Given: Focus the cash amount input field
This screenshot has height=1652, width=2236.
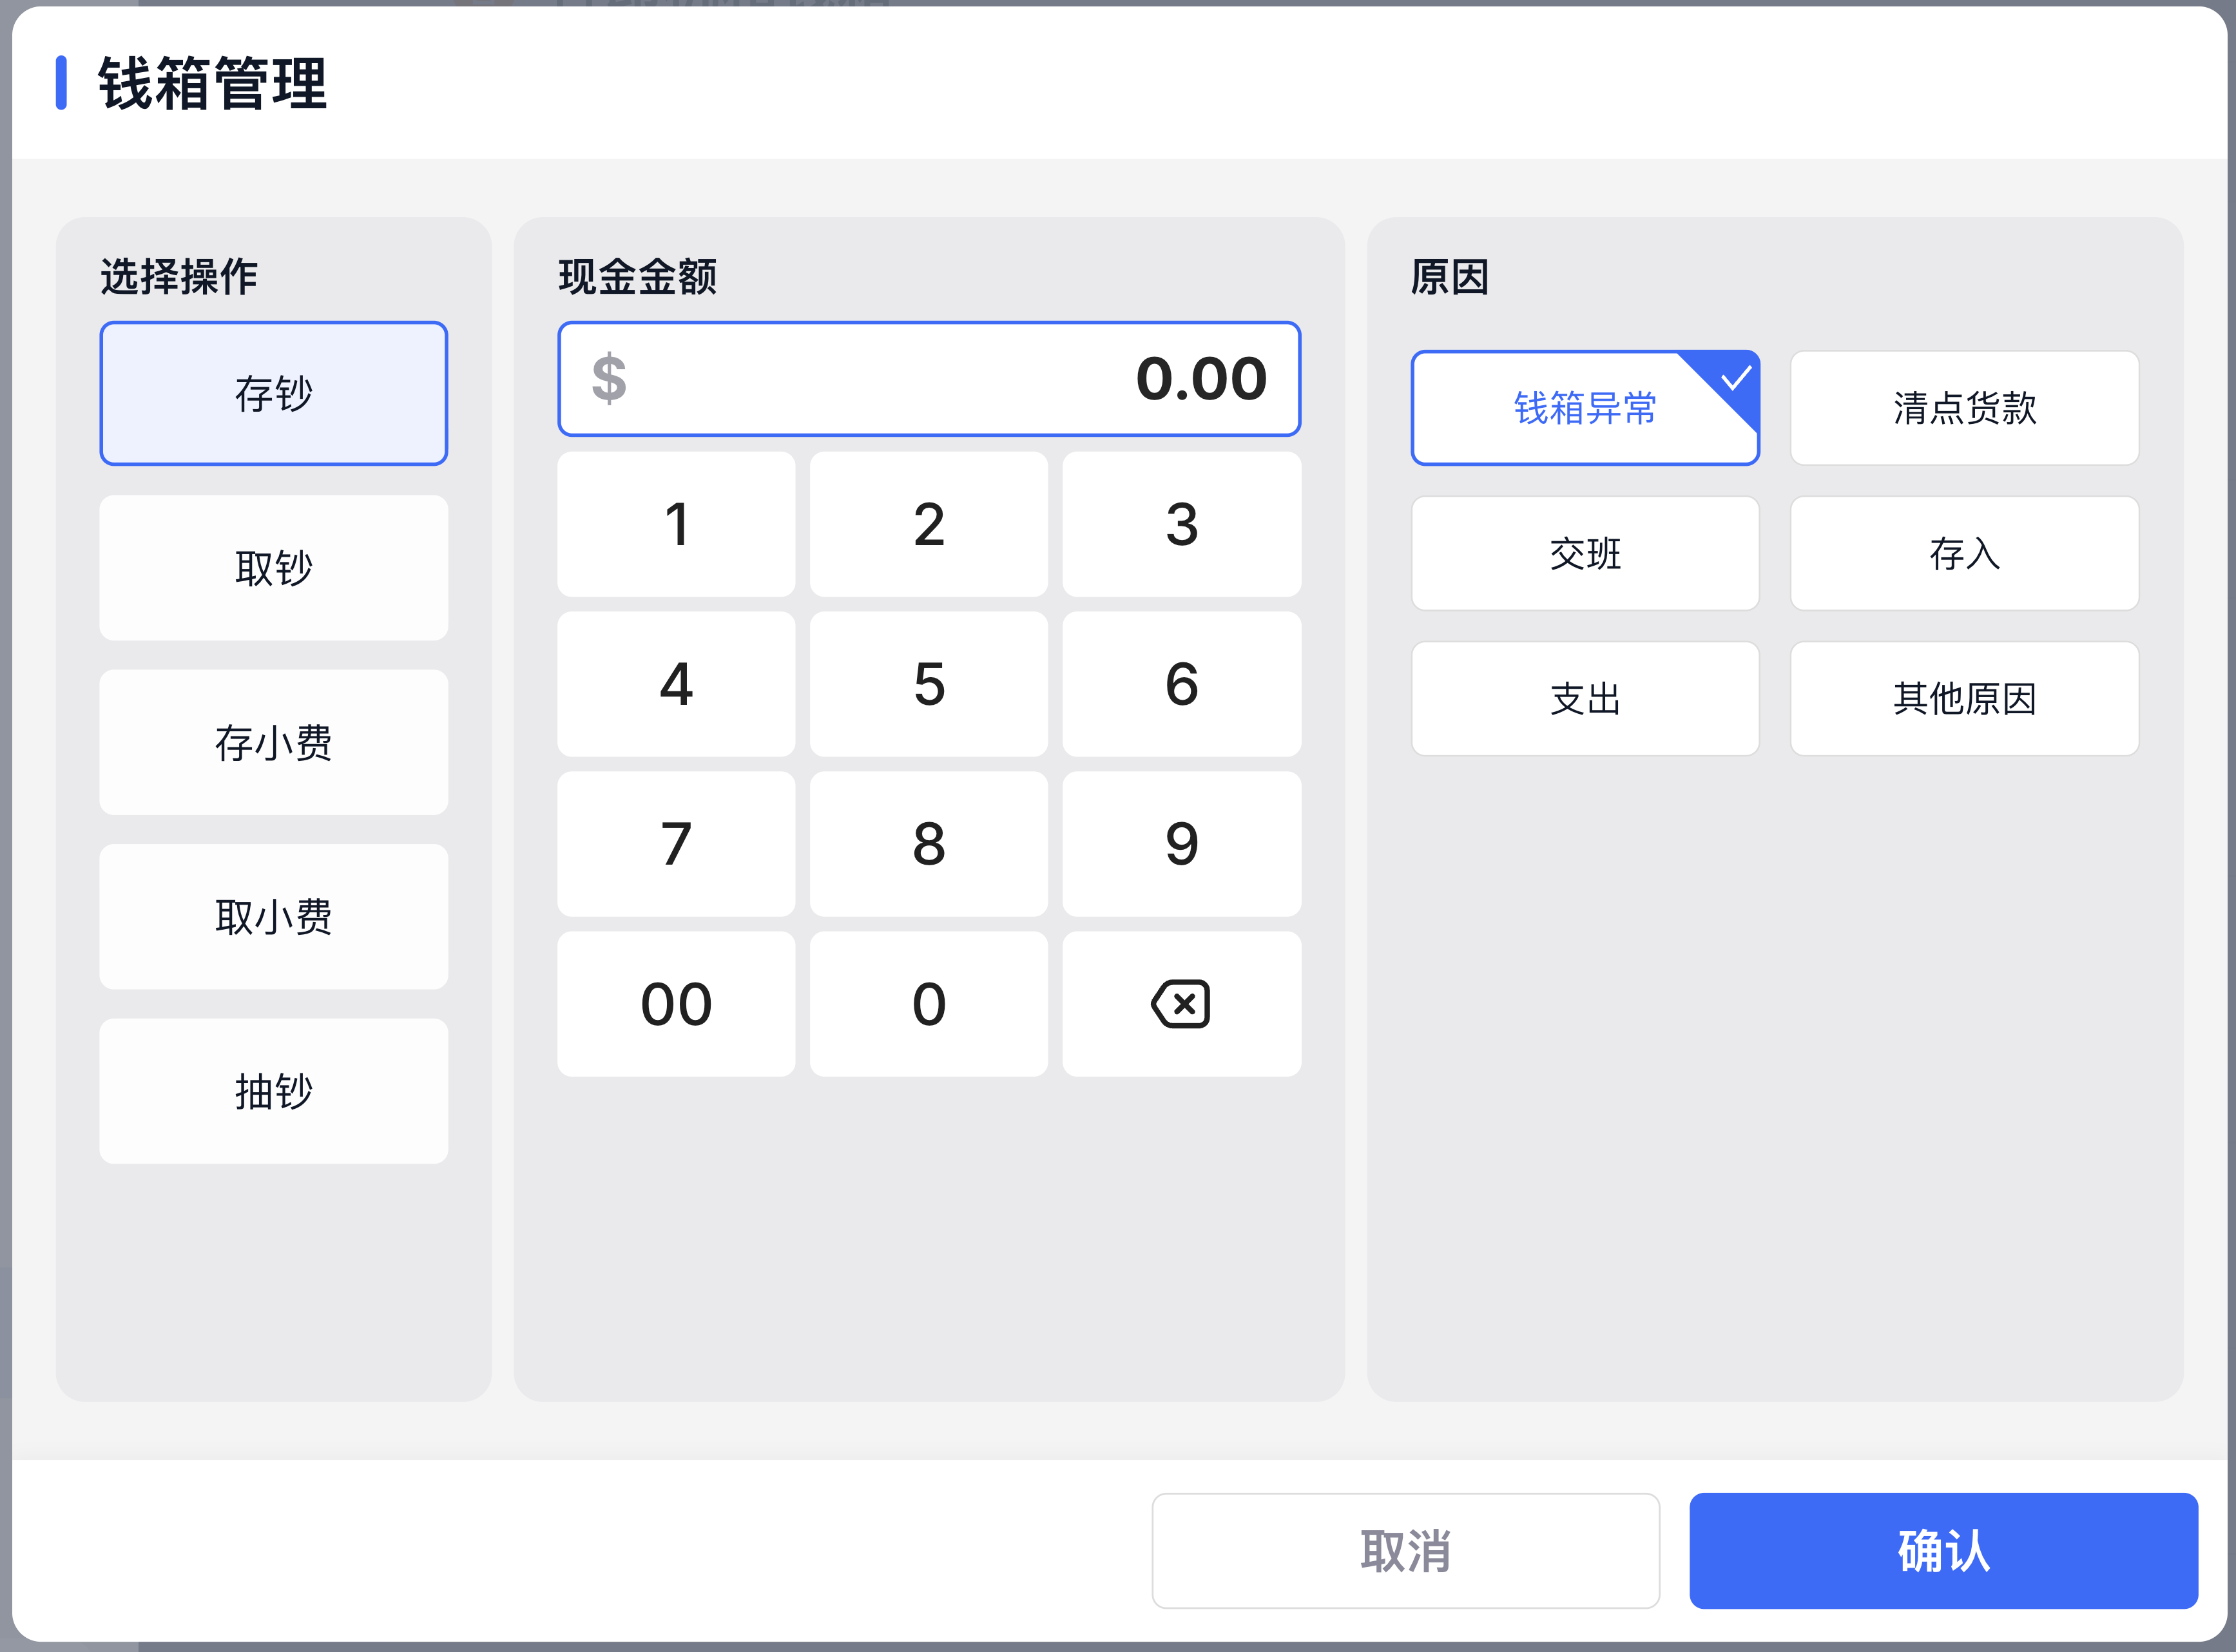Looking at the screenshot, I should tap(928, 379).
